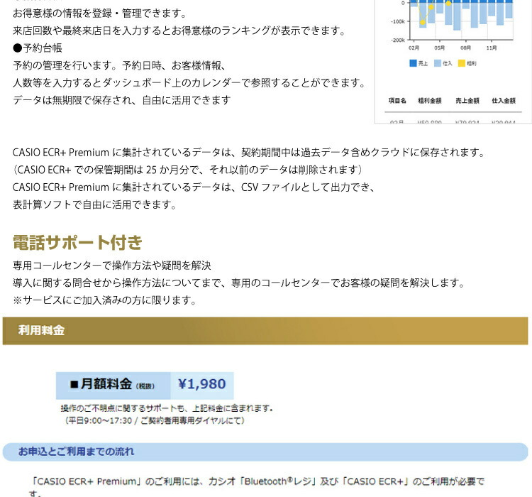Click the 月額料金 label cell

point(113,386)
